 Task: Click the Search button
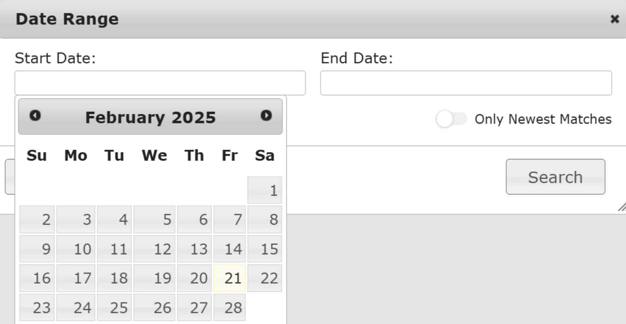555,177
